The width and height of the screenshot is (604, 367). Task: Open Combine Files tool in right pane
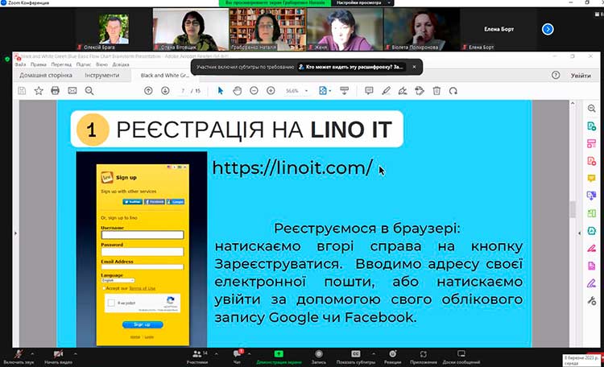pos(592,196)
